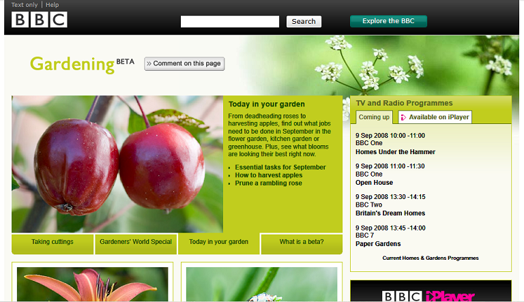Click the 9 Sep 2008 10:00 -11:00 text
Image resolution: width=524 pixels, height=302 pixels.
(x=390, y=136)
